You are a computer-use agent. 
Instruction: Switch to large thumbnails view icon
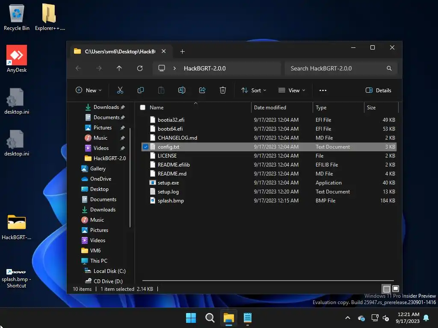(396, 289)
